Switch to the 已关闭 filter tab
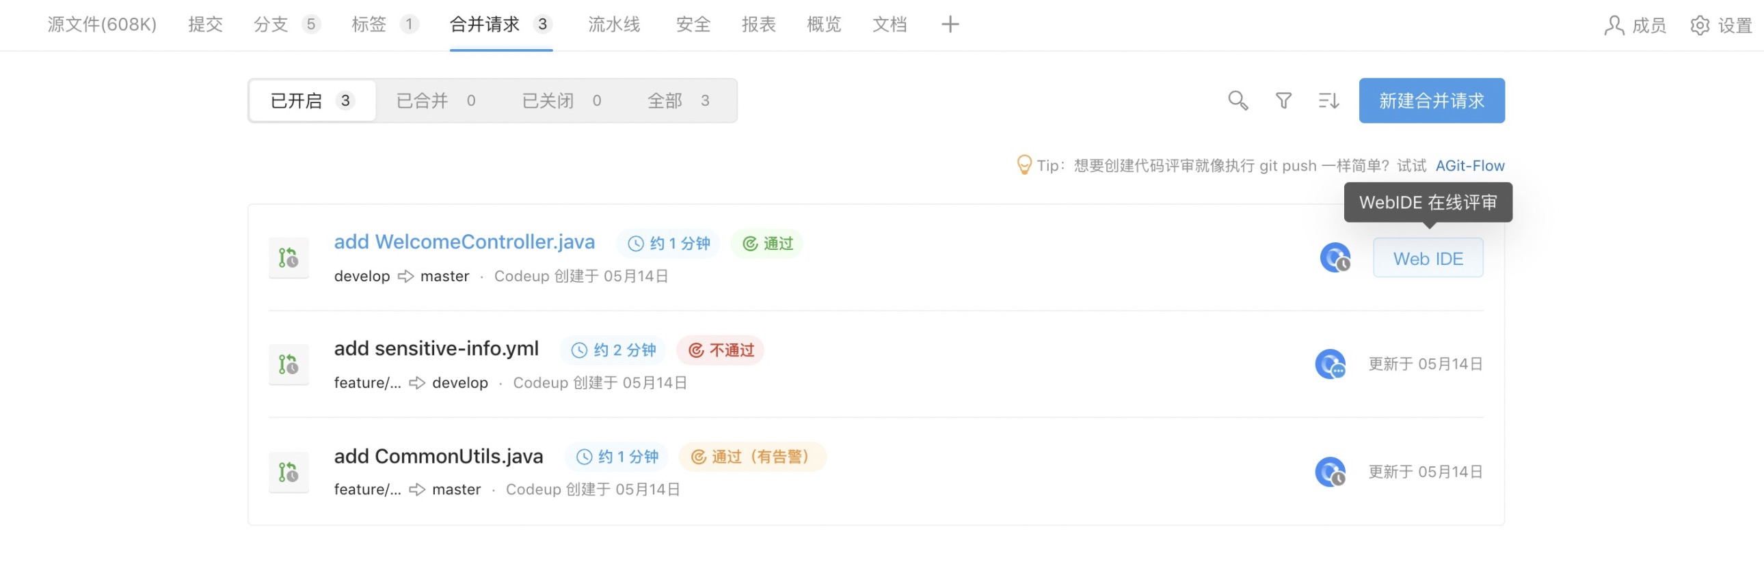The width and height of the screenshot is (1764, 568). pos(561,101)
